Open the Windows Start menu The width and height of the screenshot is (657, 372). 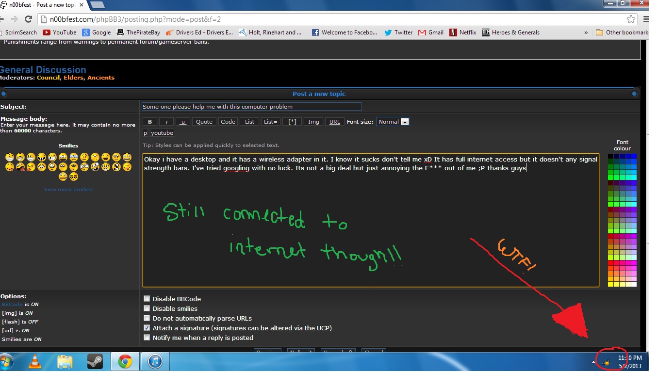(x=6, y=361)
